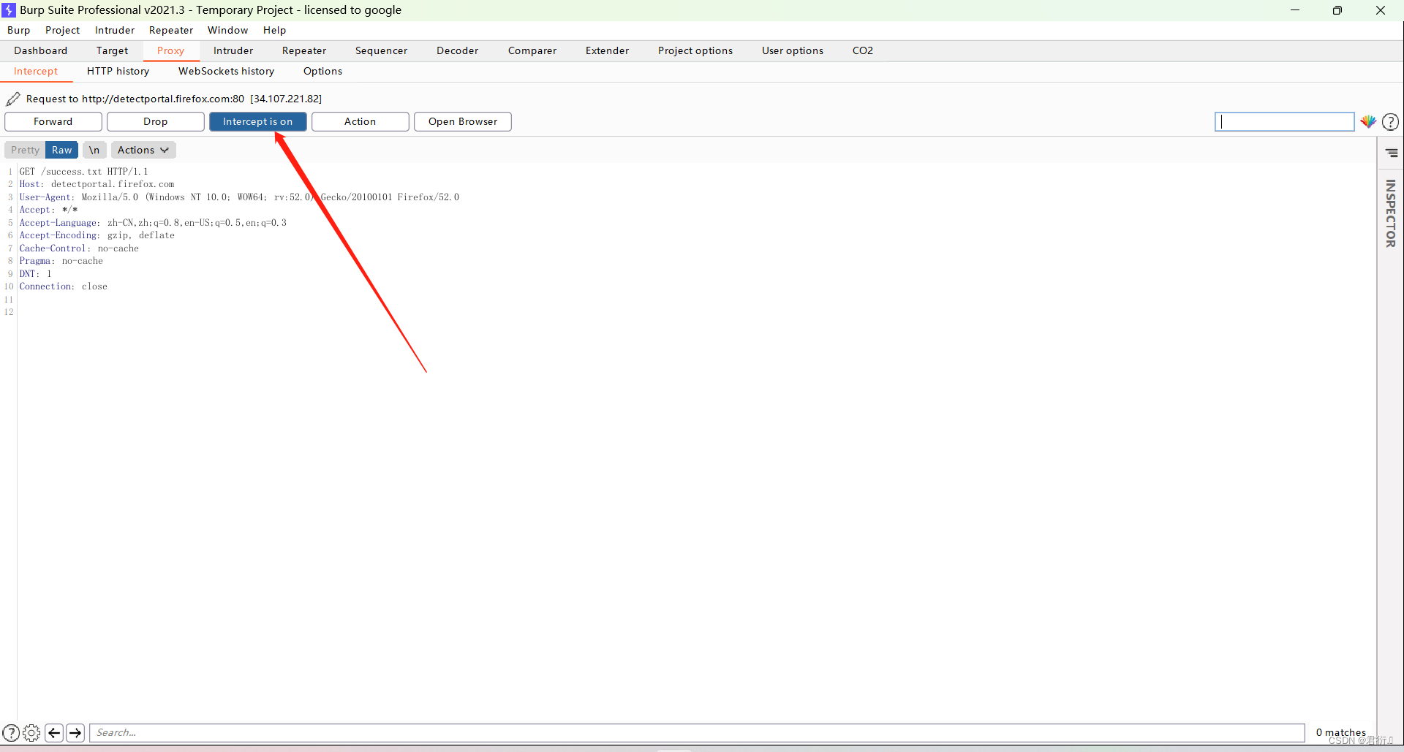Image resolution: width=1404 pixels, height=752 pixels.
Task: Click the Open Browser button
Action: click(463, 121)
